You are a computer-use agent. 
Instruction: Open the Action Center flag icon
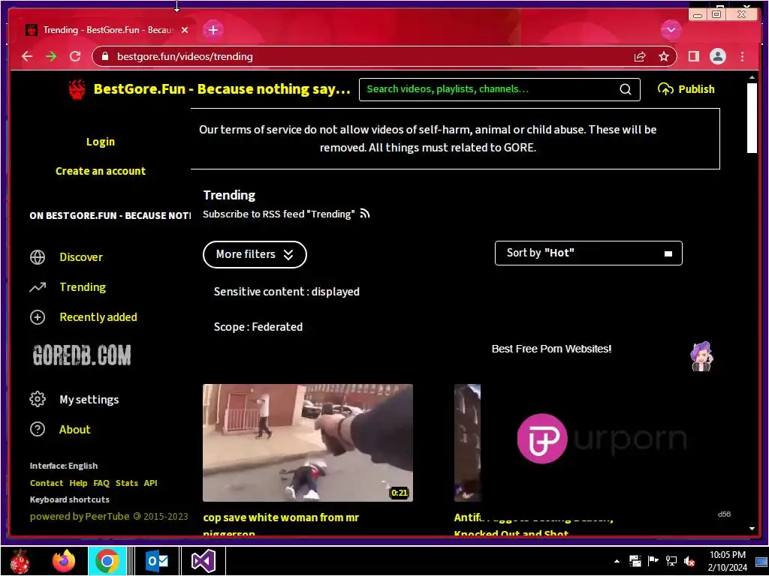click(653, 561)
